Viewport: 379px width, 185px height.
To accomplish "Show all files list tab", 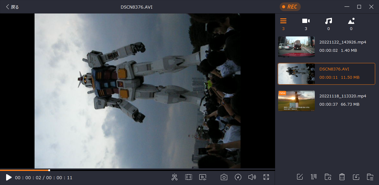I will tap(283, 24).
